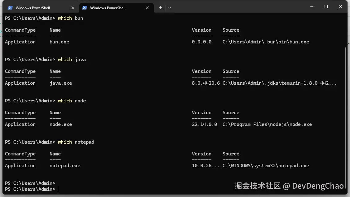Click the node.exe source path in Program Files
This screenshot has height=197, width=350.
tap(267, 124)
